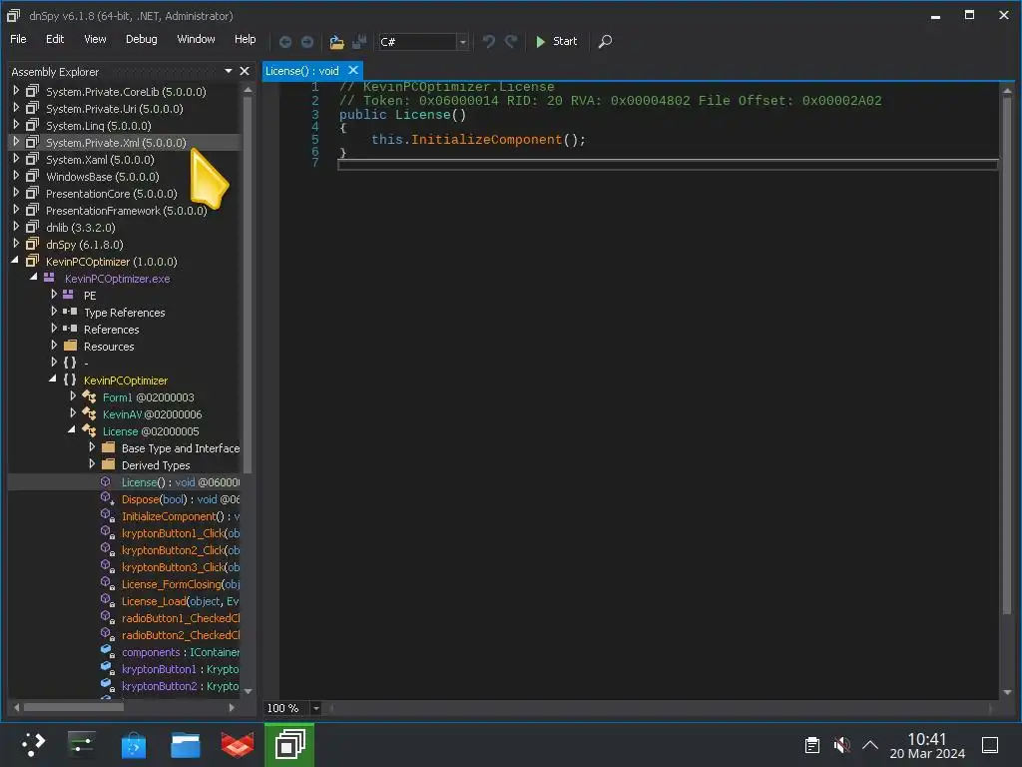The width and height of the screenshot is (1022, 767).
Task: Show hidden system tray icons
Action: coord(870,745)
